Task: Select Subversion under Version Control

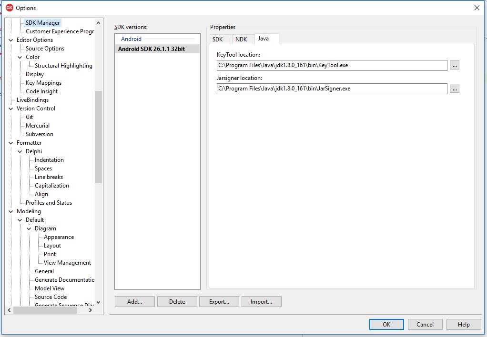Action: click(x=39, y=134)
